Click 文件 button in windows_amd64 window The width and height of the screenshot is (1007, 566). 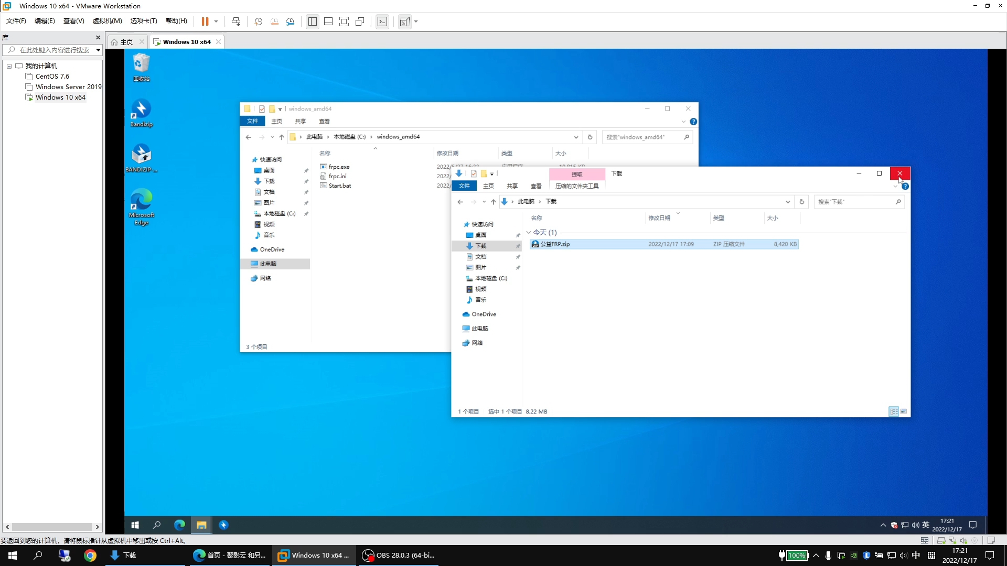click(252, 121)
